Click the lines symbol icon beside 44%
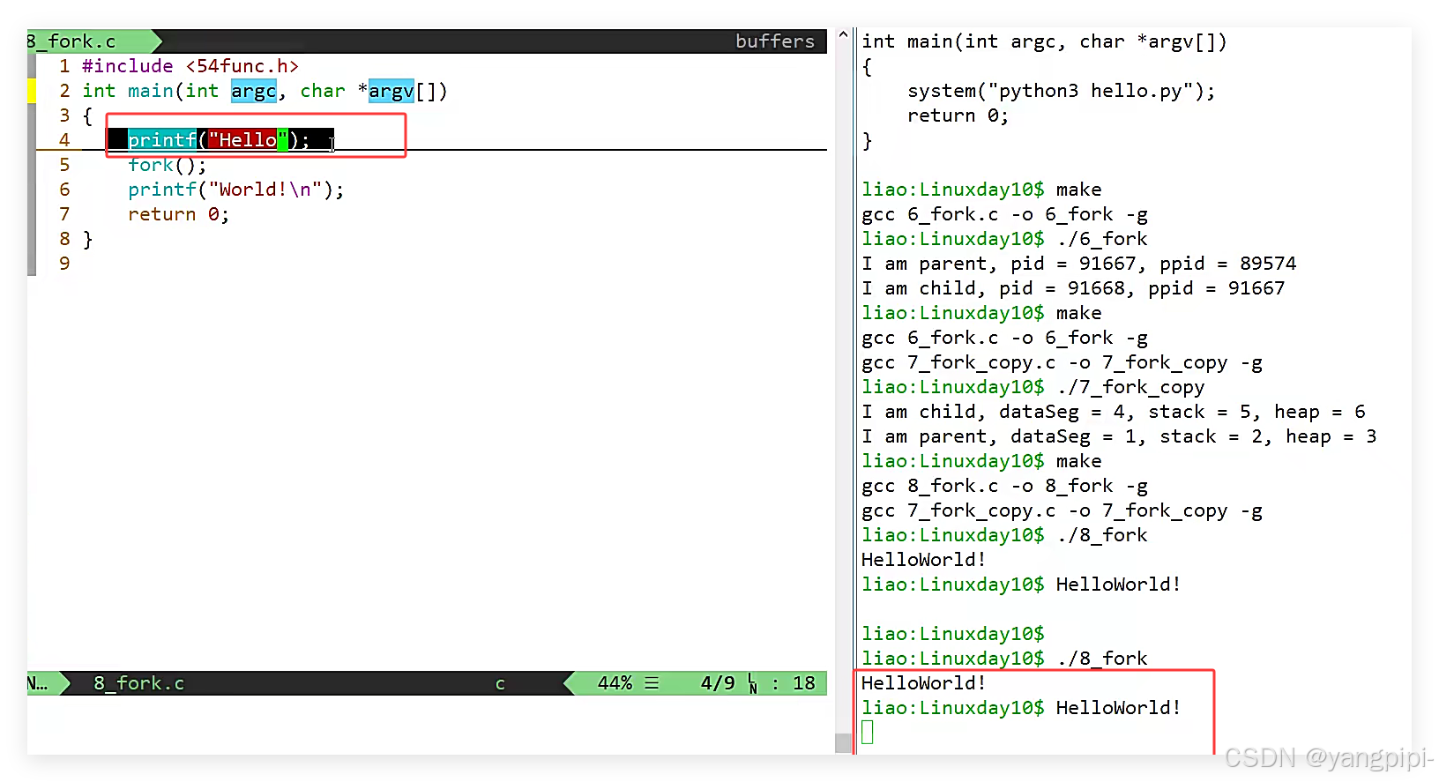 pos(652,683)
